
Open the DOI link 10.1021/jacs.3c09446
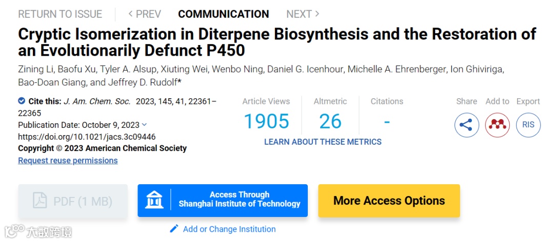(x=87, y=137)
